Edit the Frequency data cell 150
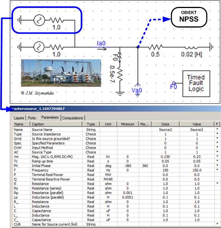221x228 pixels. click(x=165, y=170)
